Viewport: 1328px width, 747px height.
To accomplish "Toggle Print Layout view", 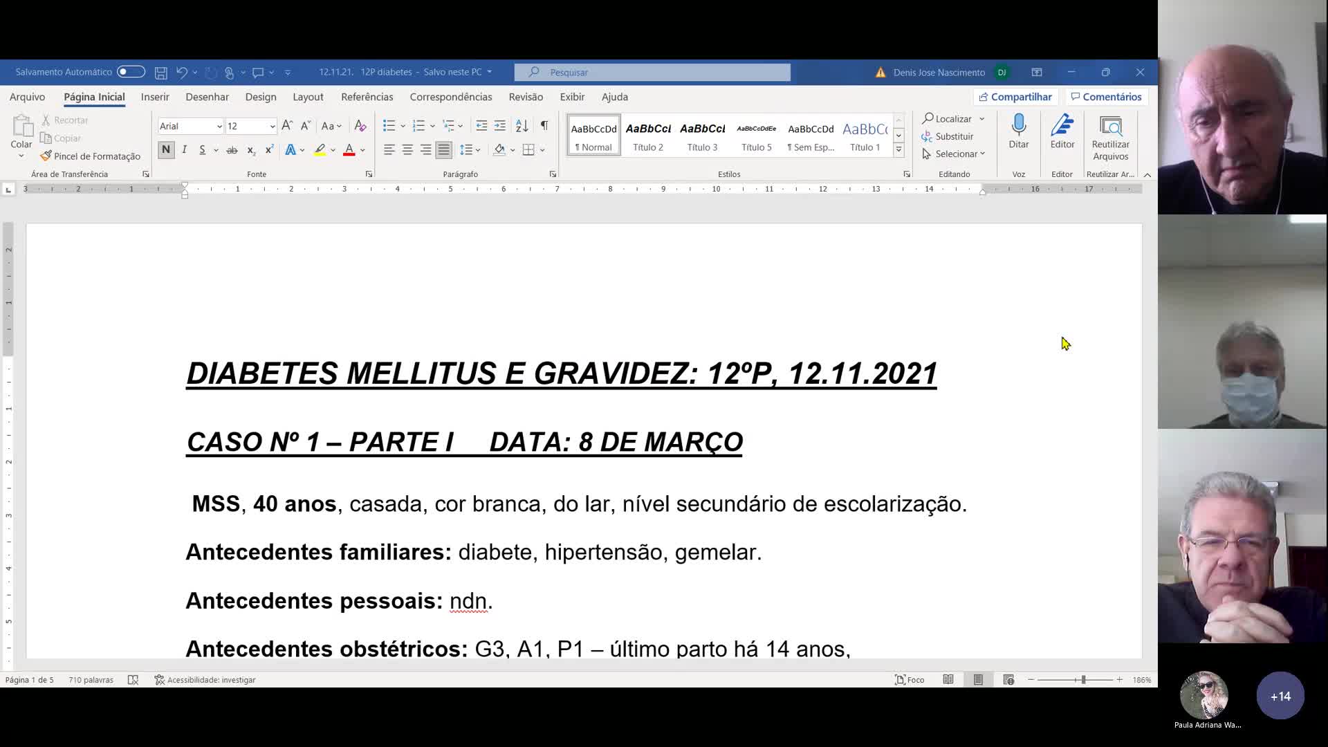I will pyautogui.click(x=978, y=680).
